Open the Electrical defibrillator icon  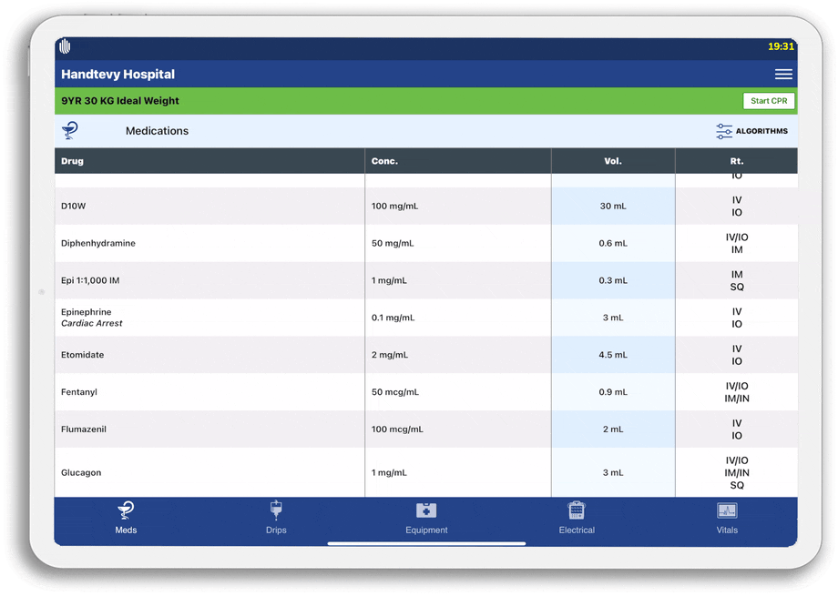pyautogui.click(x=576, y=510)
